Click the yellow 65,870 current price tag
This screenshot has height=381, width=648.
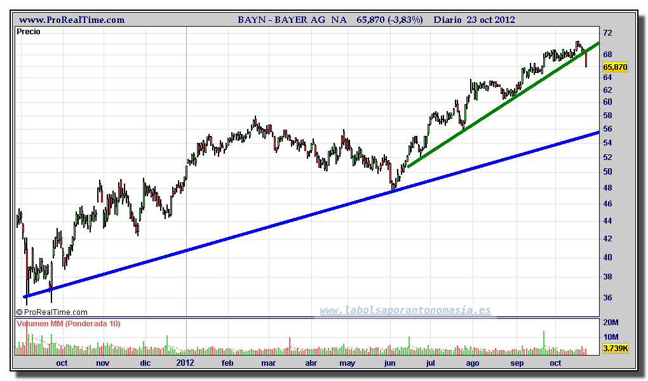click(615, 67)
